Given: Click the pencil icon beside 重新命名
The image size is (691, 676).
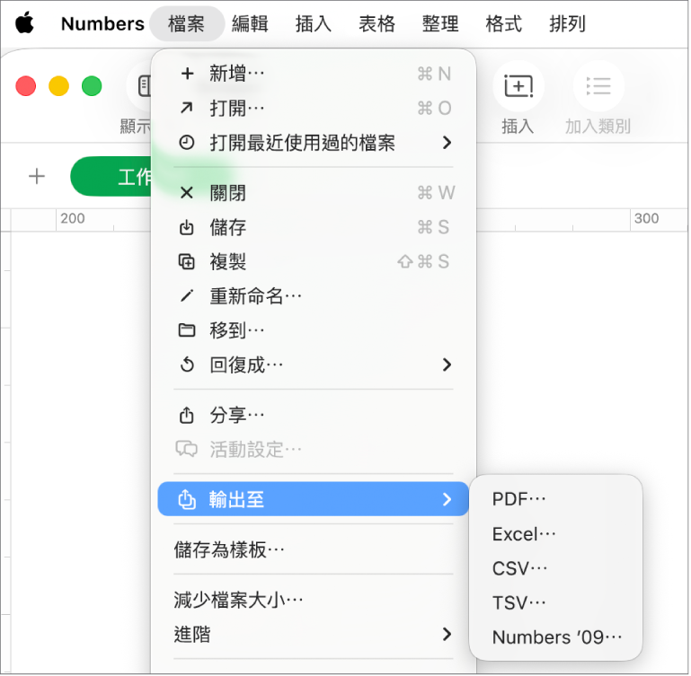Looking at the screenshot, I should click(x=187, y=296).
